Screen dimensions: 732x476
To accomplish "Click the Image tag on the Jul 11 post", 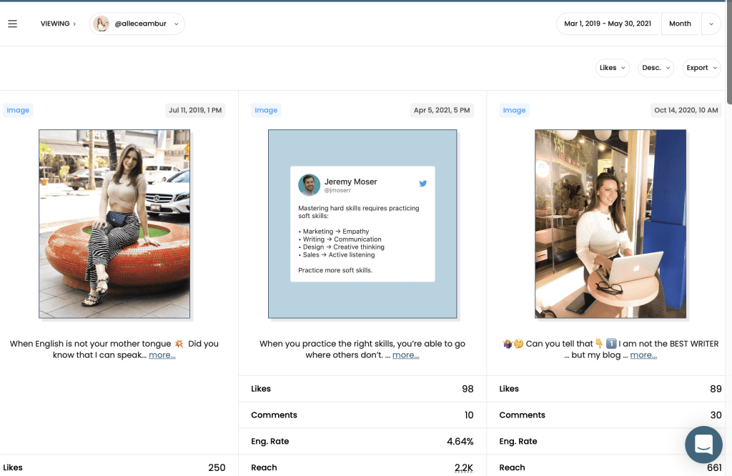I will coord(18,110).
